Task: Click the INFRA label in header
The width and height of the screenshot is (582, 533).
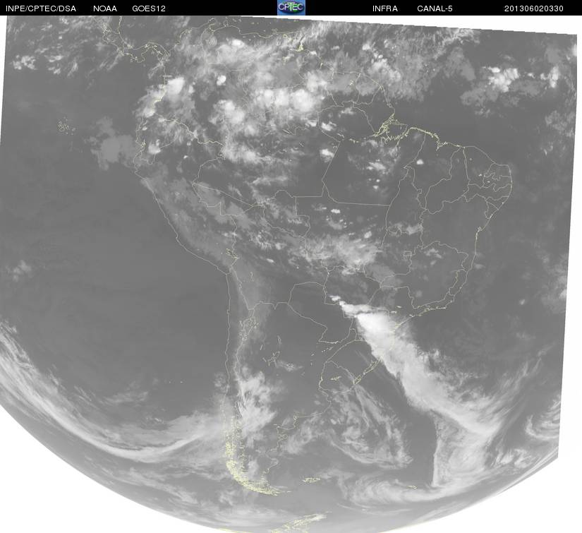Action: coord(385,8)
